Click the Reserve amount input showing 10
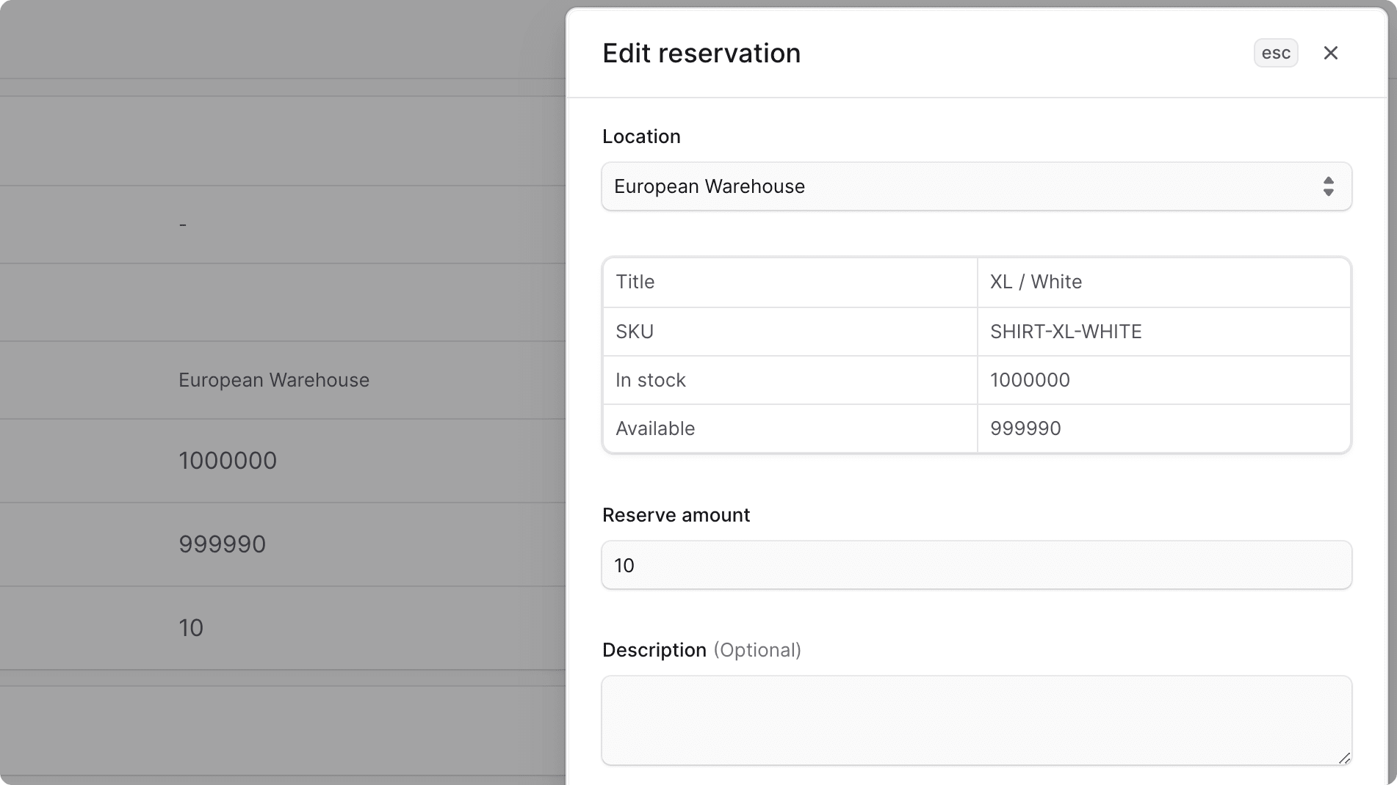This screenshot has height=785, width=1397. coord(975,565)
